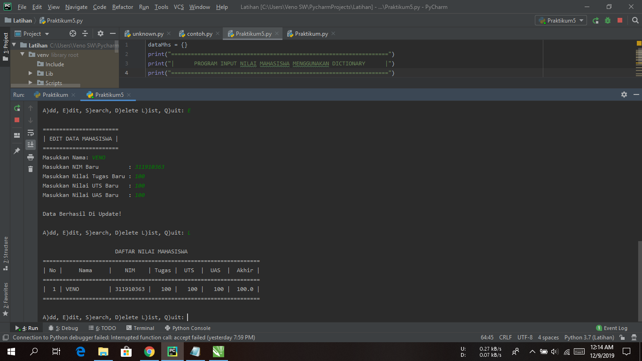Hide the Project panel with minus icon
The image size is (642, 361).
[x=113, y=34]
